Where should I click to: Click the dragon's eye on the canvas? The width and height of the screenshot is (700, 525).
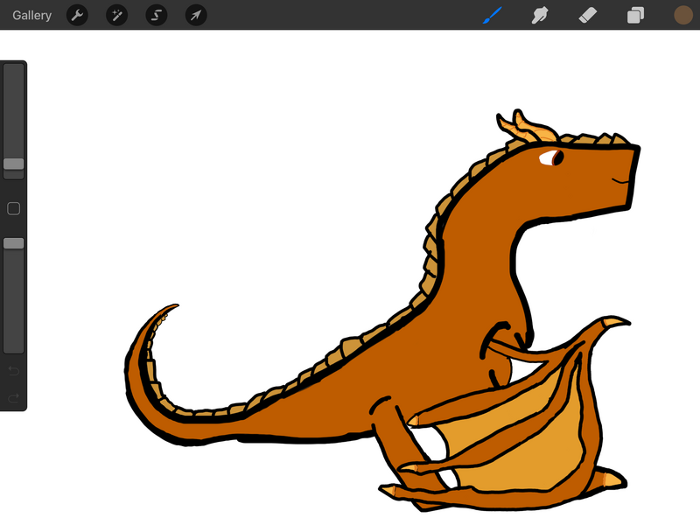pyautogui.click(x=551, y=158)
